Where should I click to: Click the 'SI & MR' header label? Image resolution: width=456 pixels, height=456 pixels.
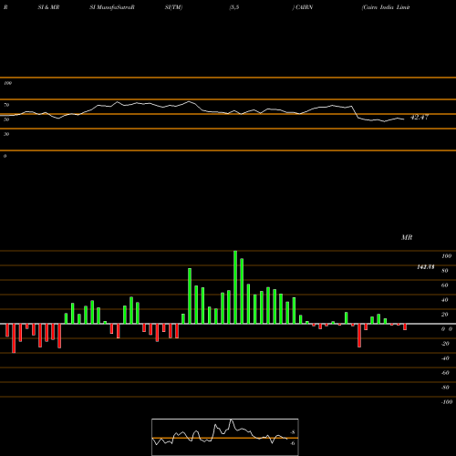click(48, 7)
